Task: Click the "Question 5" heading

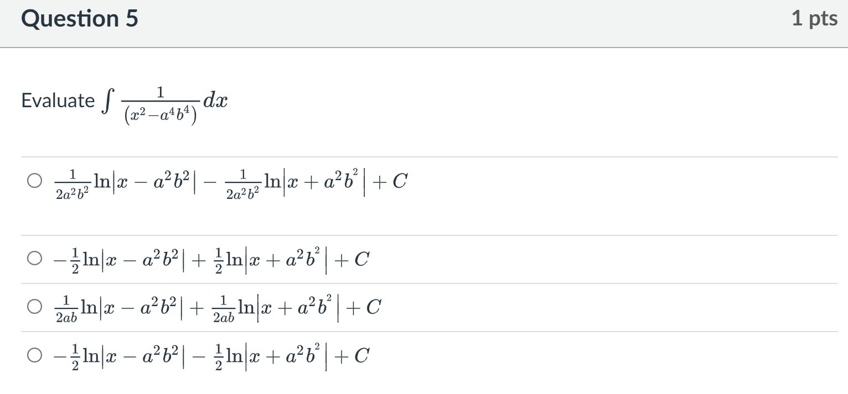Action: [80, 19]
